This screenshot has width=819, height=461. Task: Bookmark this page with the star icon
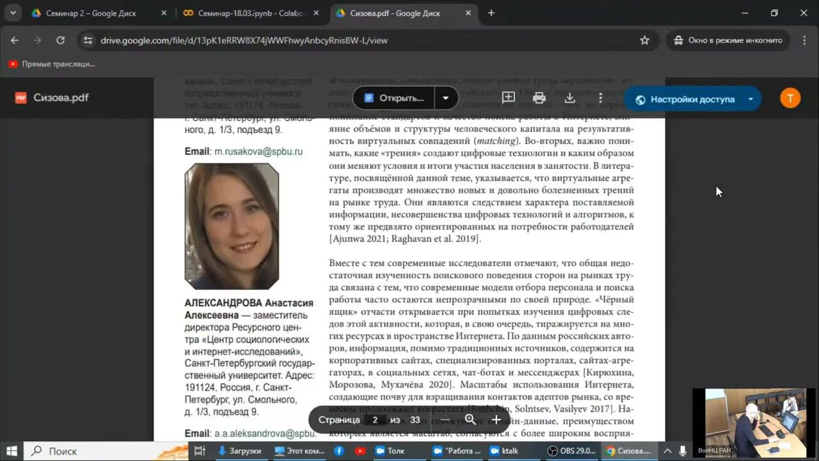tap(644, 40)
